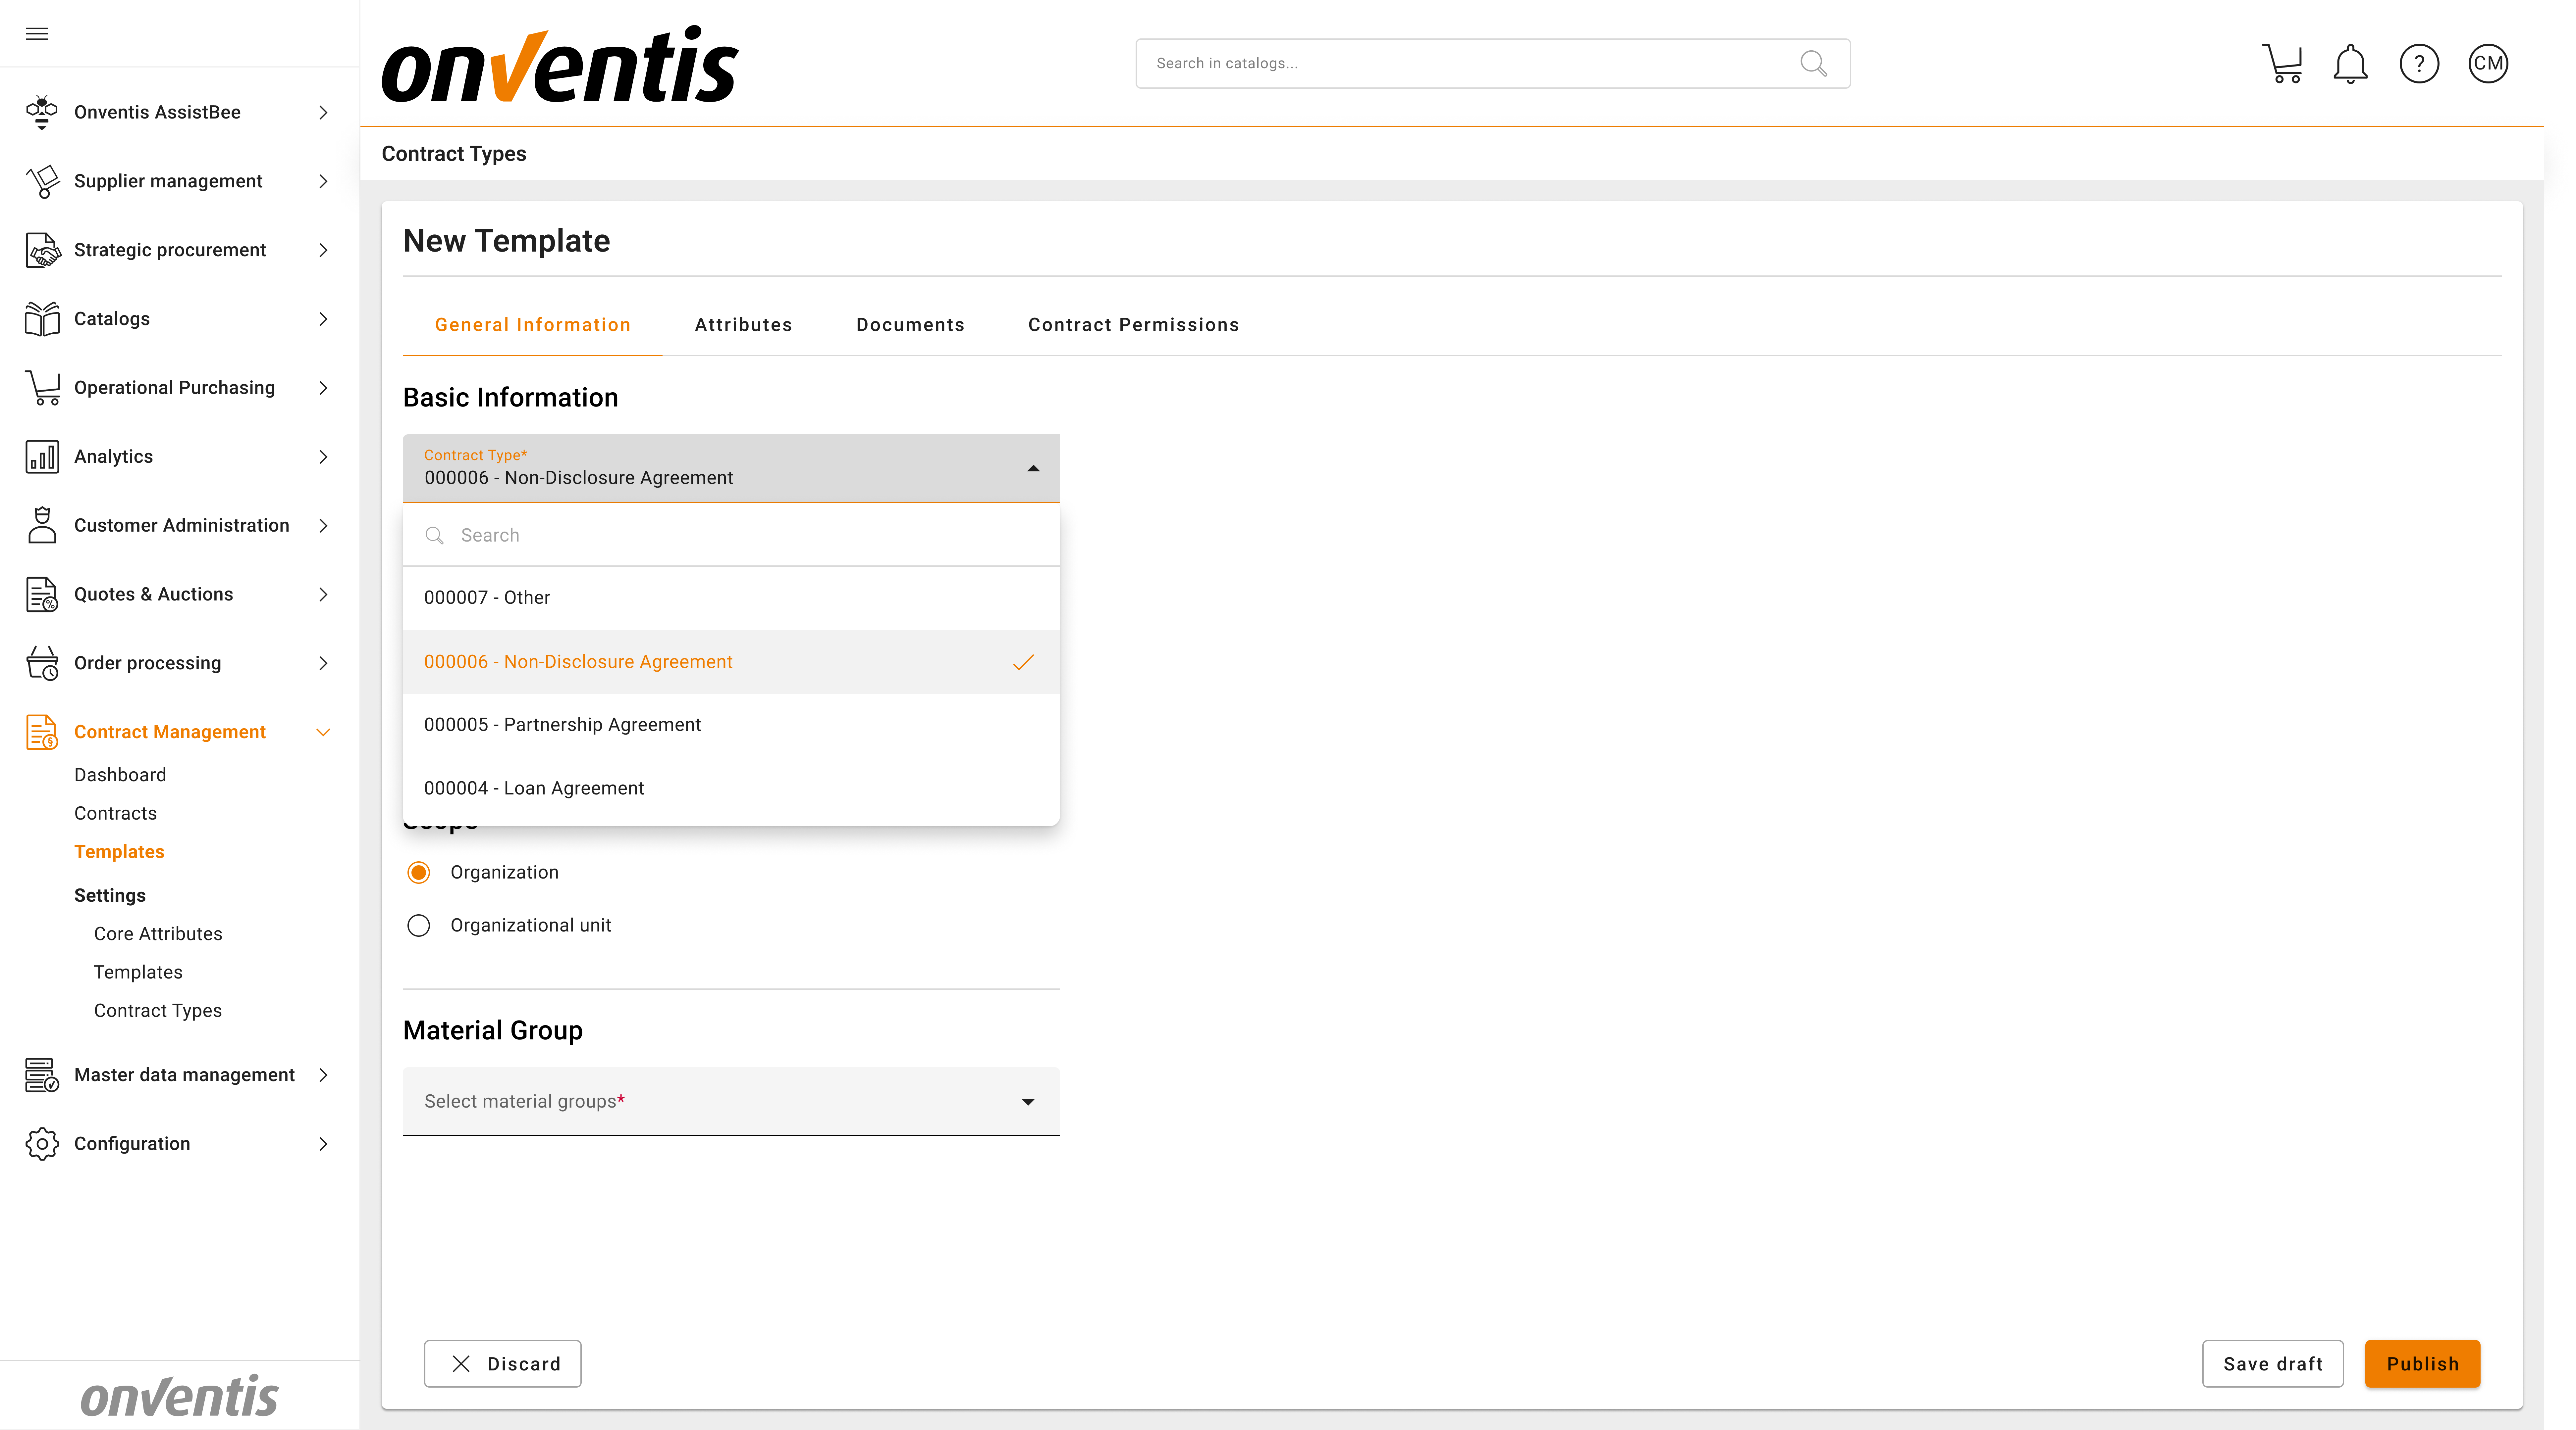Choose 000005 - Partnership Agreement option

pos(562,725)
